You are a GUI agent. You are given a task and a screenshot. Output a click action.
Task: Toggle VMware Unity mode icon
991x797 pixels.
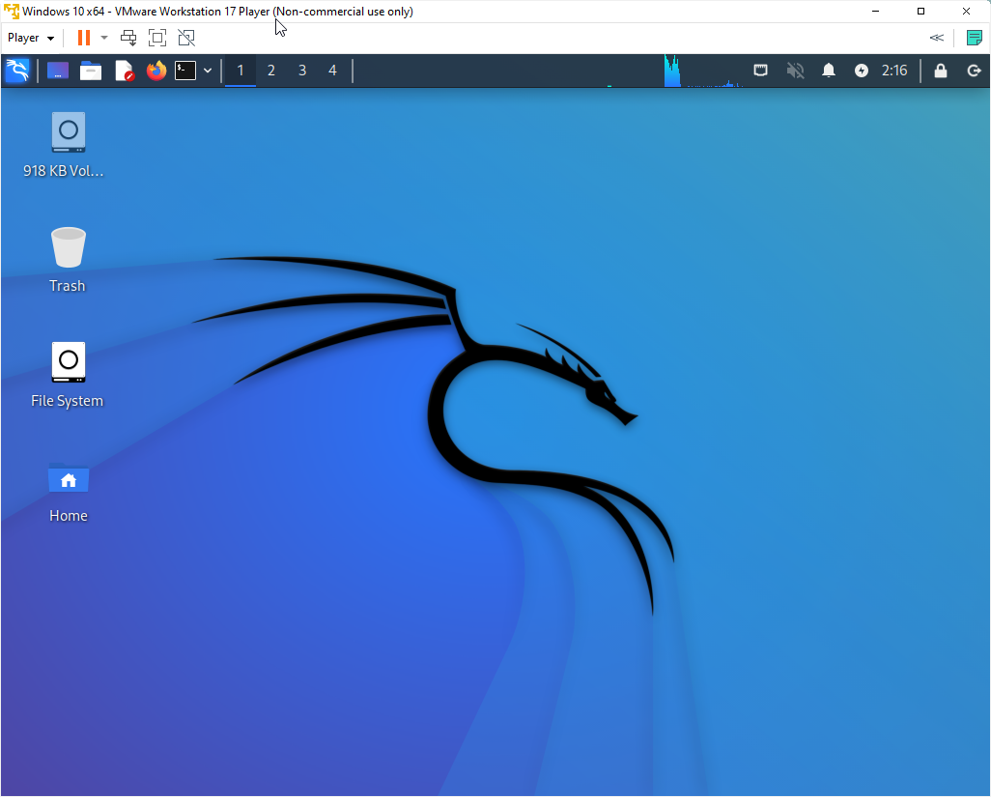[186, 38]
